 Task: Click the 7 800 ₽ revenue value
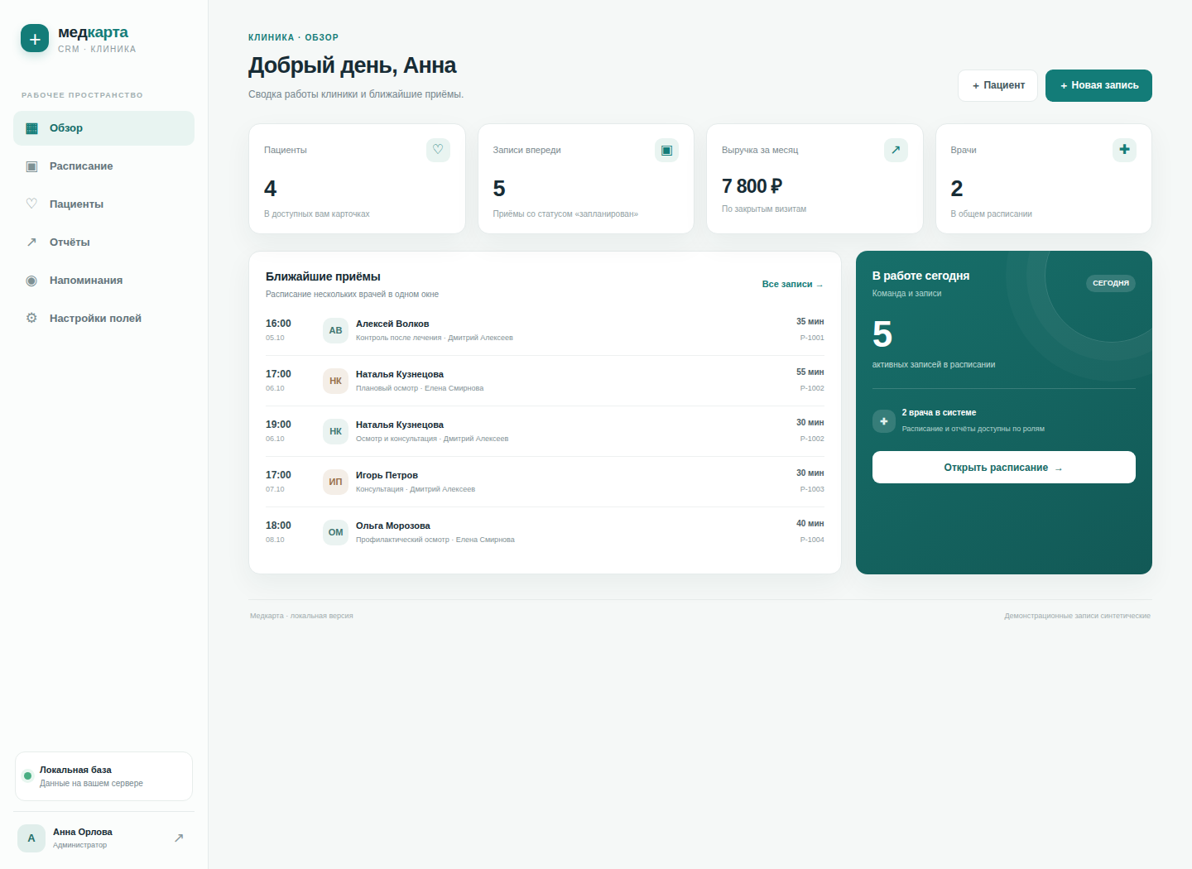752,186
